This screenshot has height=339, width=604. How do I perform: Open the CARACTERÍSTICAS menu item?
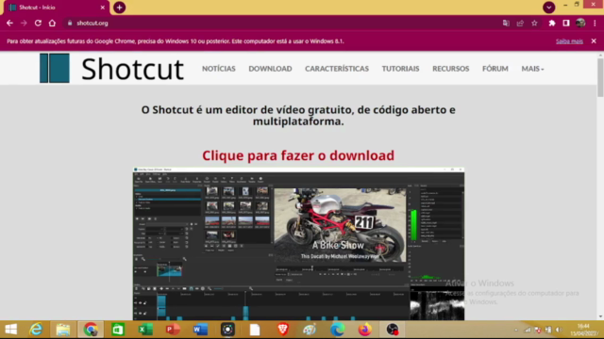(337, 69)
